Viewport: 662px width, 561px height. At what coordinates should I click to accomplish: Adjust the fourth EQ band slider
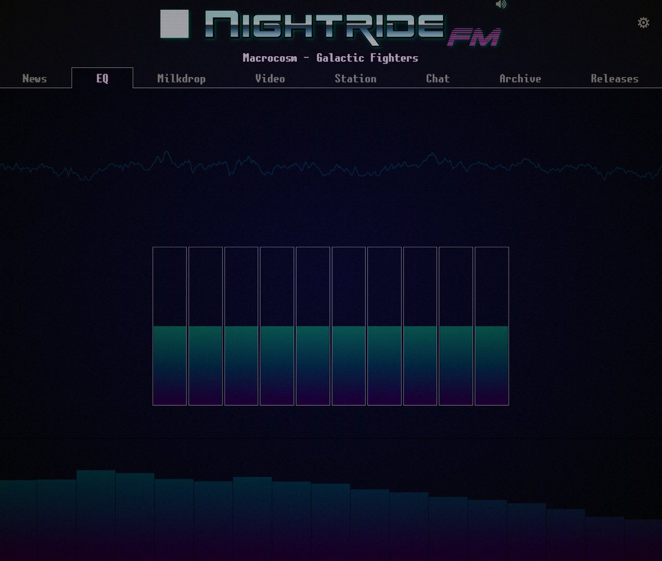pyautogui.click(x=277, y=326)
